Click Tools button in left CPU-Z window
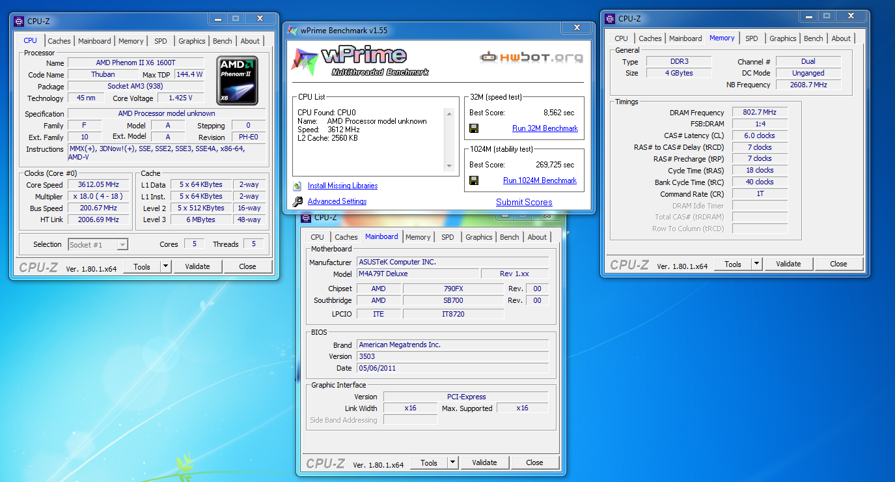Image resolution: width=895 pixels, height=482 pixels. click(142, 266)
